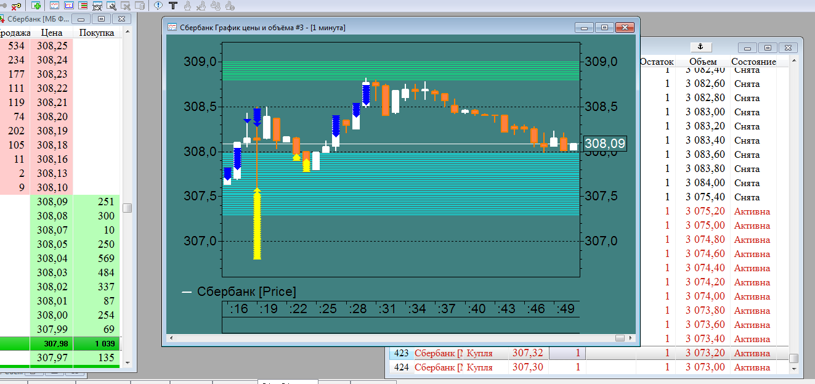Click the Состояние column header
This screenshot has height=384, width=815.
tap(753, 62)
